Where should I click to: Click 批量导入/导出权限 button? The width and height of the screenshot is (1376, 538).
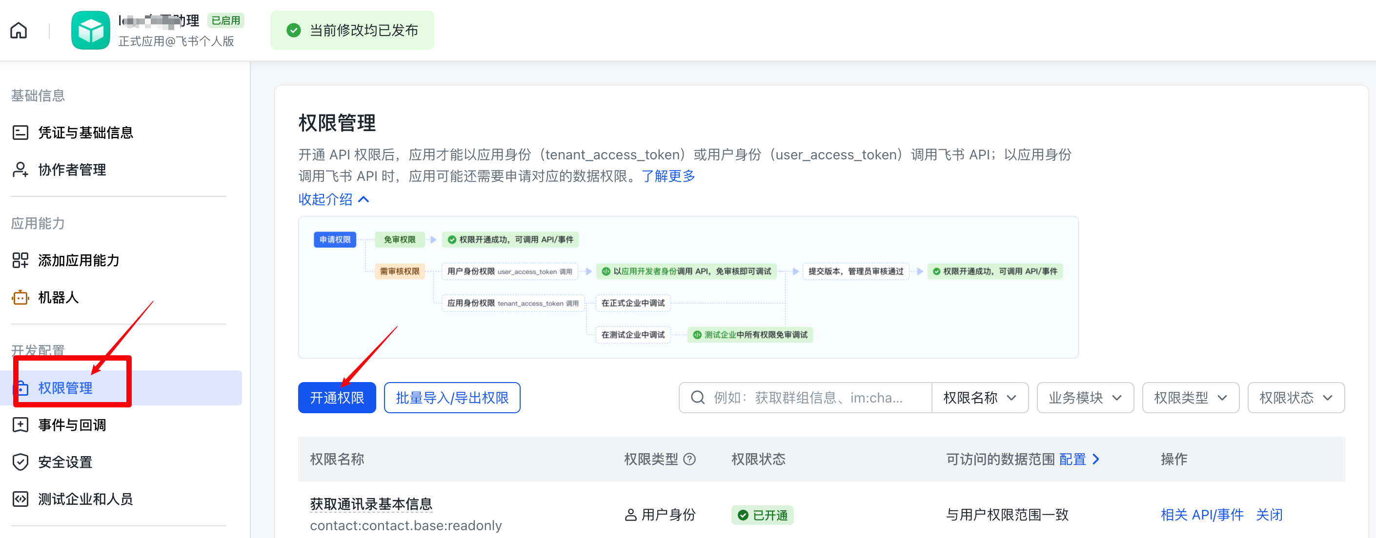pos(452,398)
